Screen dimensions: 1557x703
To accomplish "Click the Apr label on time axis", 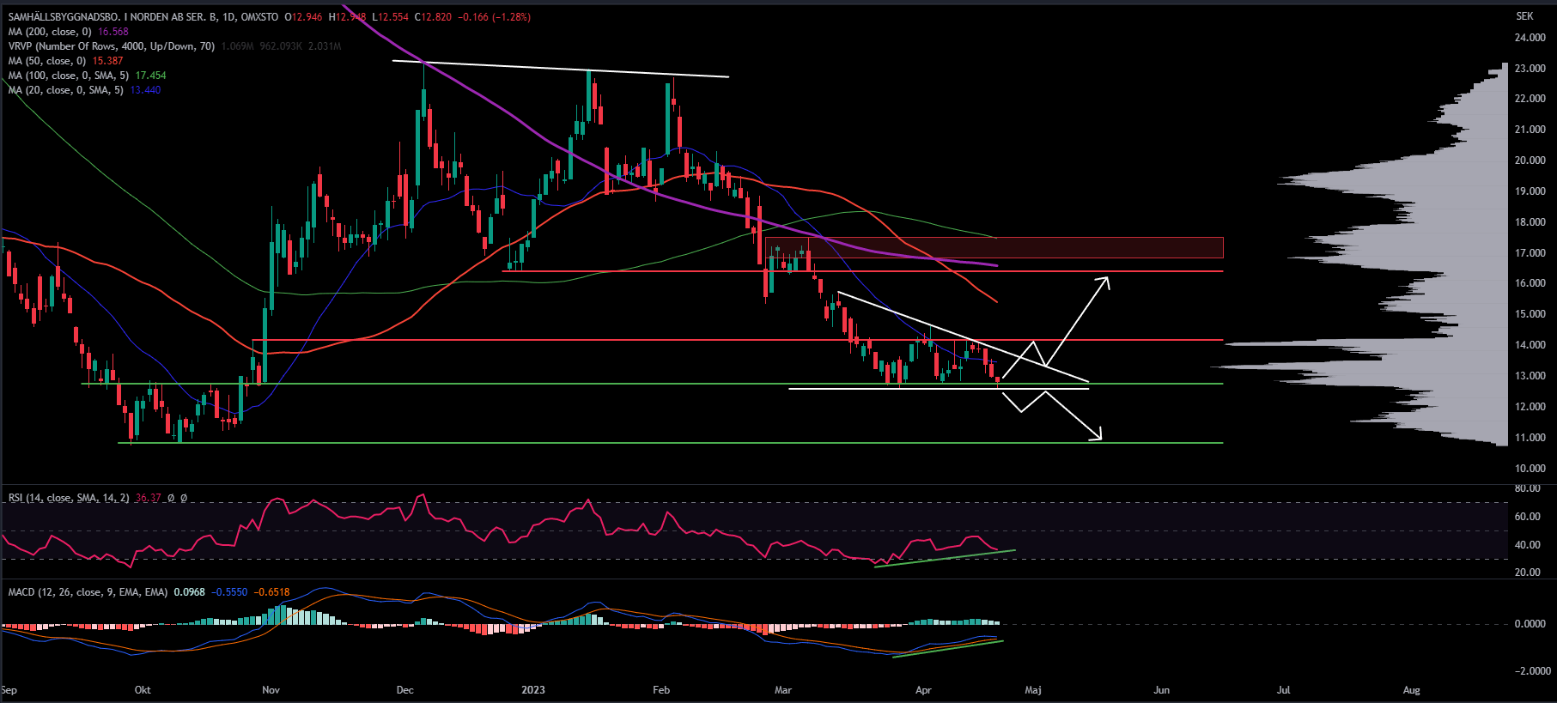I will pyautogui.click(x=923, y=690).
